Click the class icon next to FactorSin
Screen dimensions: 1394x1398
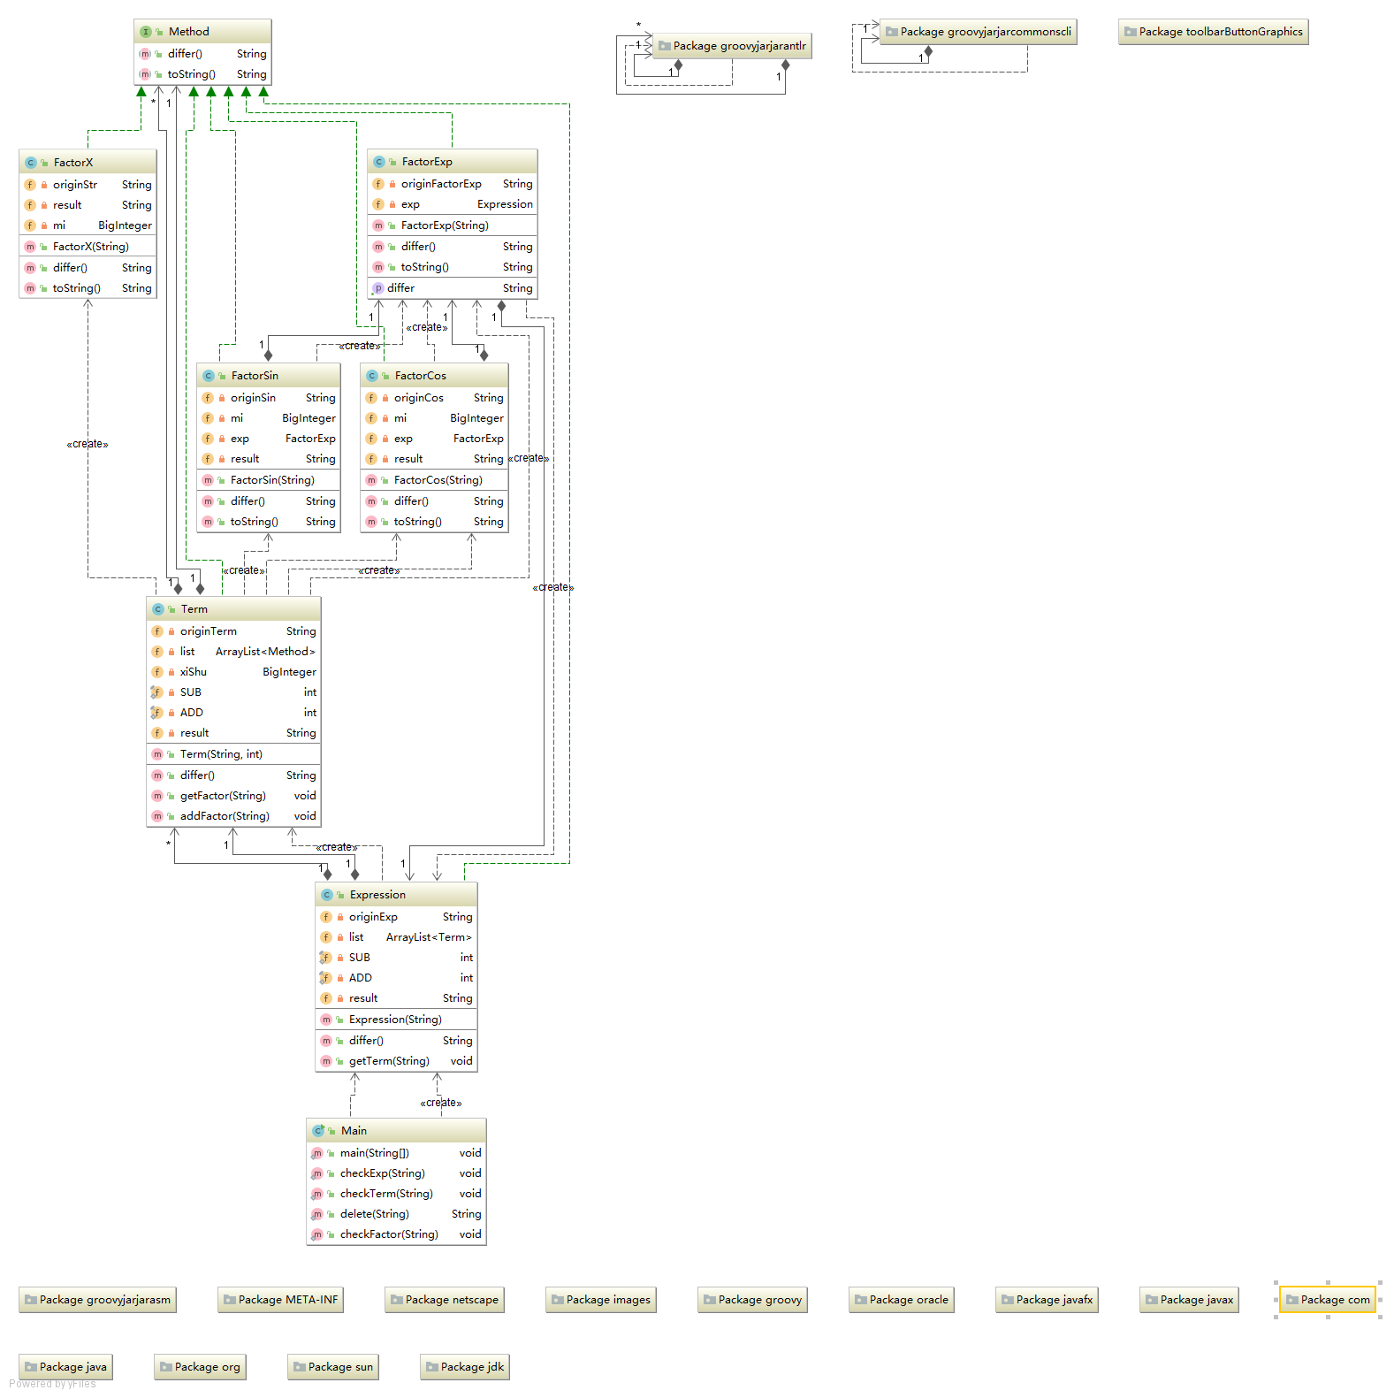coord(209,376)
